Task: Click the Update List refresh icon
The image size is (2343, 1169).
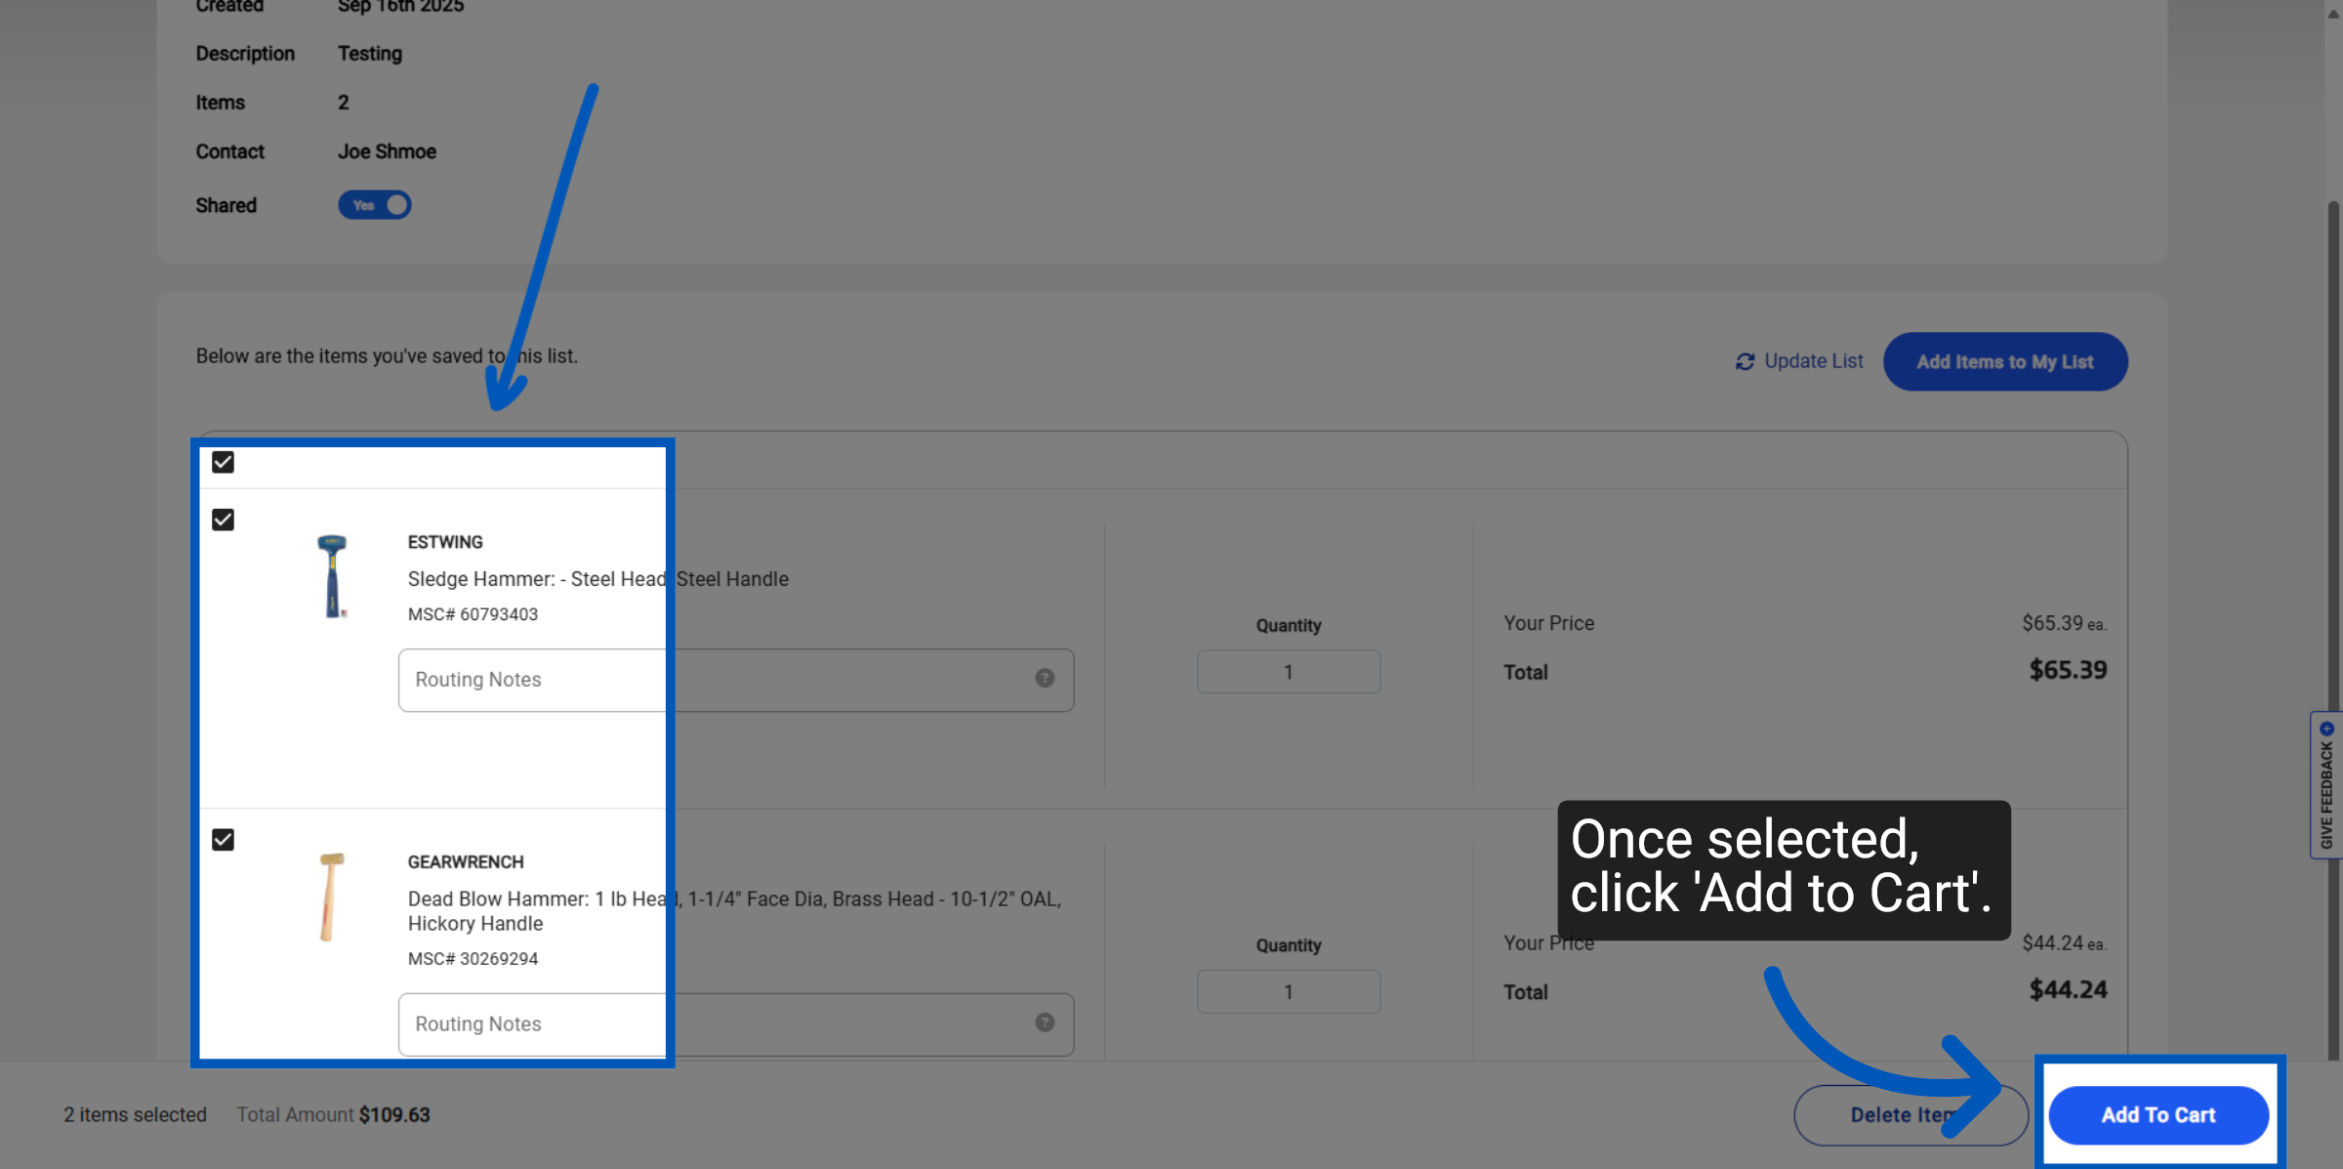Action: (x=1745, y=362)
